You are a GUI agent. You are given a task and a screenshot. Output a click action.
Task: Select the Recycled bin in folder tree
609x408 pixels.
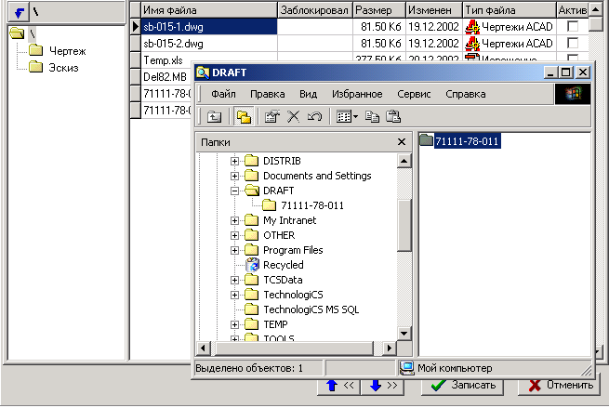point(283,265)
